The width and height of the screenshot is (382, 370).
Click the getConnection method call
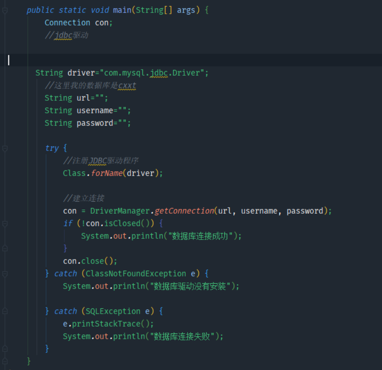click(184, 211)
